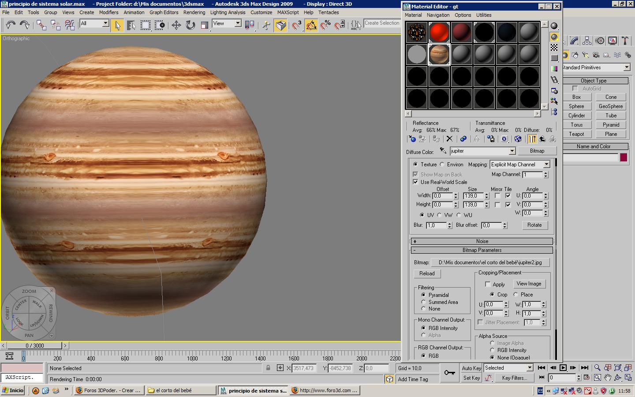The height and width of the screenshot is (397, 635).
Task: Click the Pan View hand icon
Action: tap(608, 378)
